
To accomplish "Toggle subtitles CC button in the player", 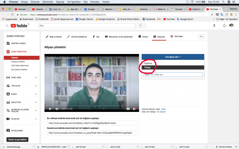I will click(128, 109).
